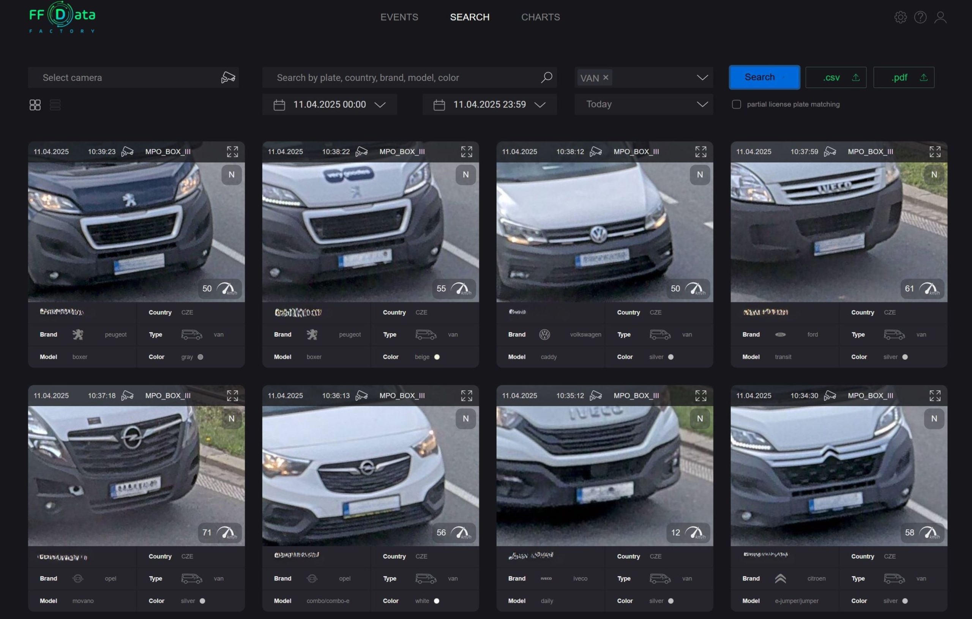The height and width of the screenshot is (619, 972).
Task: Expand the 10:37:18 Opel Movano card fullscreen
Action: click(x=232, y=396)
